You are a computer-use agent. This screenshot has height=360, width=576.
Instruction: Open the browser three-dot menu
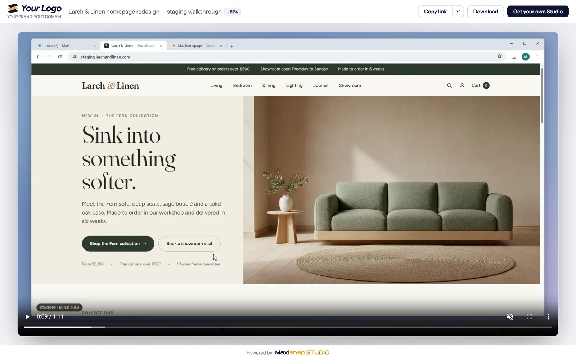click(537, 57)
